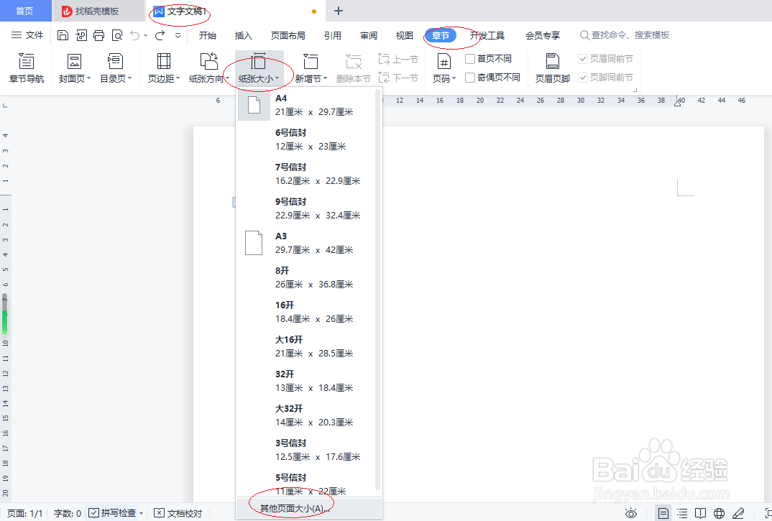Toggle 拼写检查 spell check
This screenshot has width=772, height=521.
(x=111, y=513)
